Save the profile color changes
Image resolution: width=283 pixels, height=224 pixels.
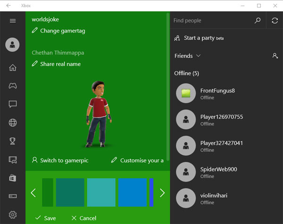[45, 218]
